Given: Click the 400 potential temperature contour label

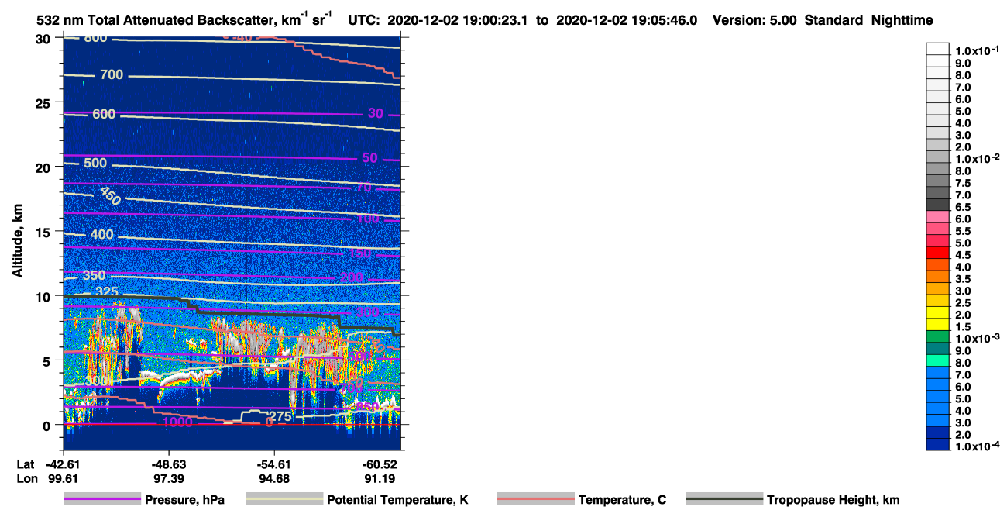Looking at the screenshot, I should (x=101, y=235).
